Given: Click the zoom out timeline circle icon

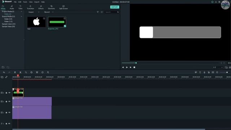Looking at the screenshot, I should tap(217, 72).
